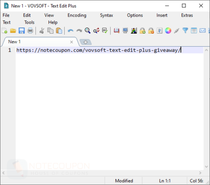Click the envelope email icon
The height and width of the screenshot is (185, 210).
203,31
